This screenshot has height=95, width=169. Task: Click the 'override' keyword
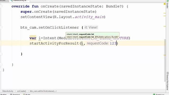[20, 6]
